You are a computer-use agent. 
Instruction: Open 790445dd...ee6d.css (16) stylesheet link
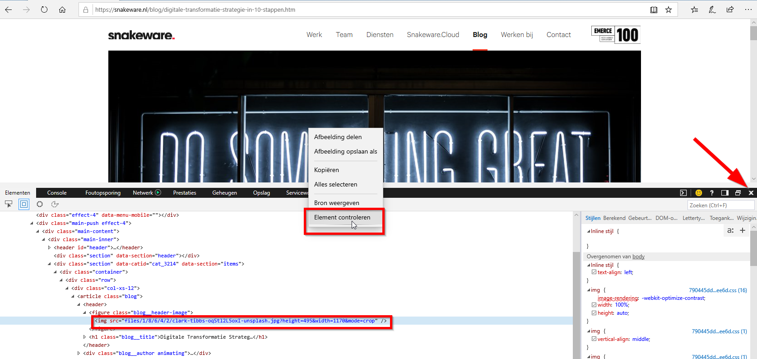tap(718, 290)
